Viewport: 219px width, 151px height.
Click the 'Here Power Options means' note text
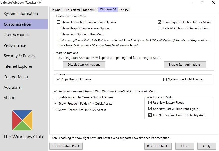[x=98, y=45]
